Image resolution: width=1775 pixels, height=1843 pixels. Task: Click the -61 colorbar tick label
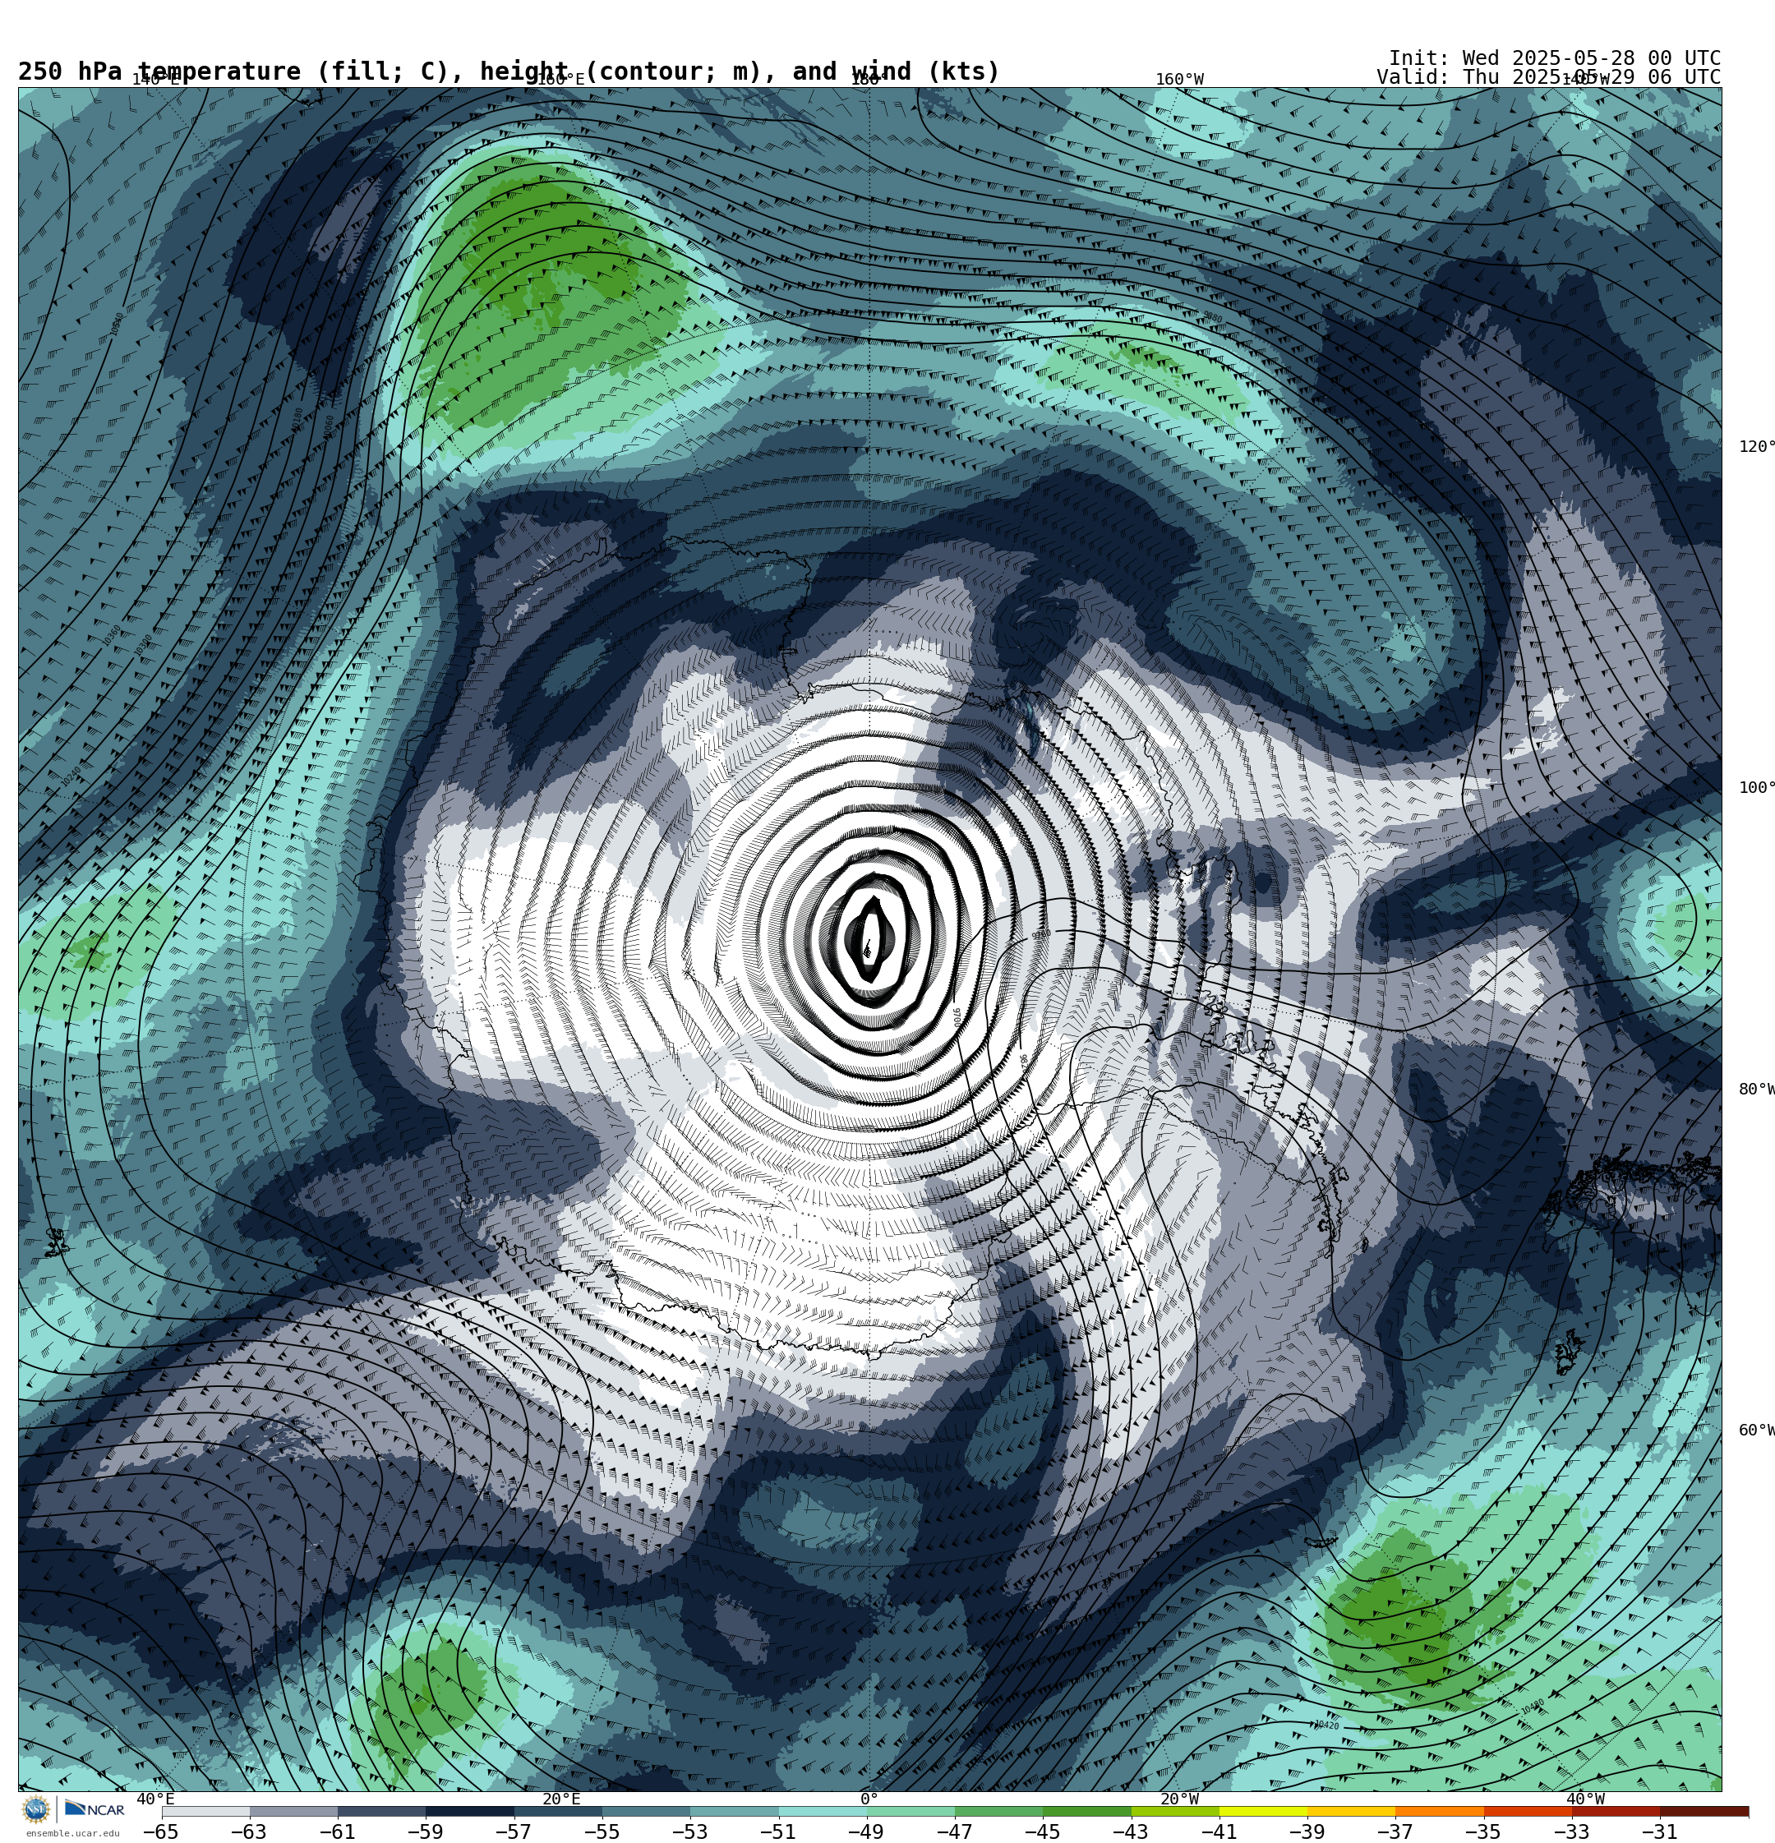tap(338, 1831)
